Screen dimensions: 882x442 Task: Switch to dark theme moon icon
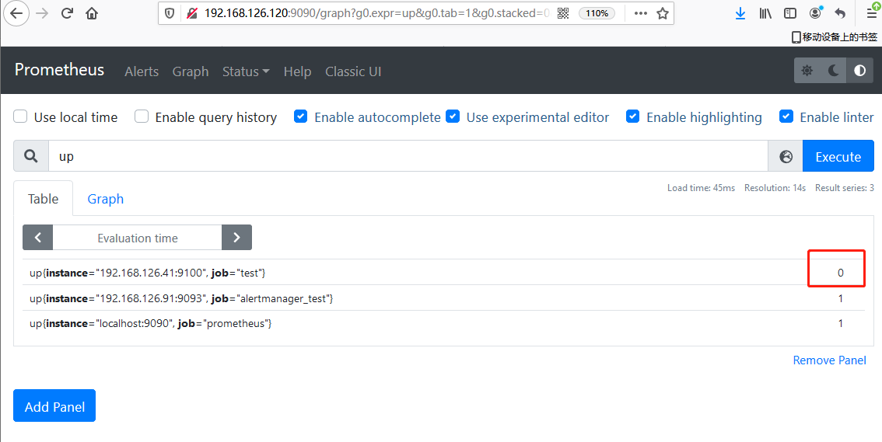(834, 71)
